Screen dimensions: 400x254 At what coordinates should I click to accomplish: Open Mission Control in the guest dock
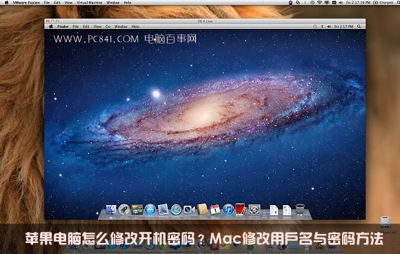(x=137, y=210)
